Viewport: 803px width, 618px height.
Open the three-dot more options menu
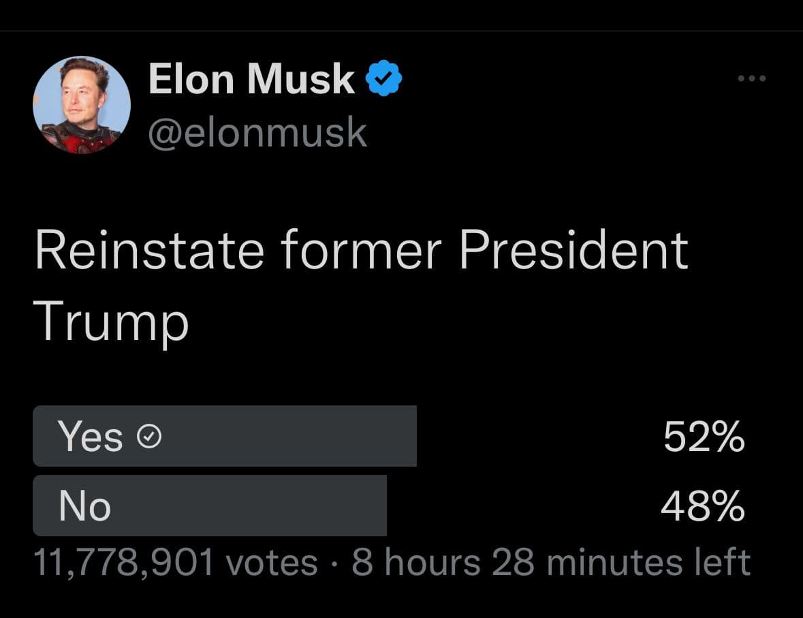click(752, 78)
